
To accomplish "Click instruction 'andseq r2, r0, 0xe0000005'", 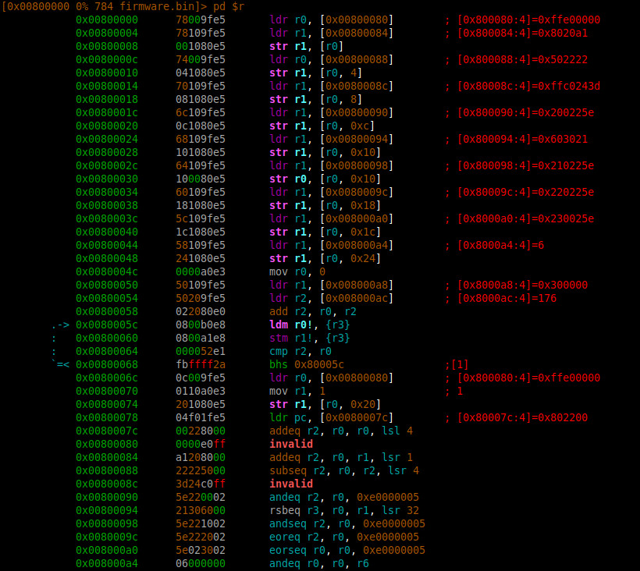I will [x=347, y=523].
